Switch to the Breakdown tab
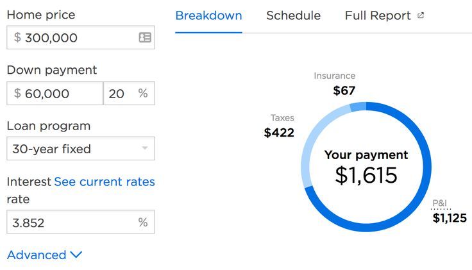The width and height of the screenshot is (472, 270). 208,15
